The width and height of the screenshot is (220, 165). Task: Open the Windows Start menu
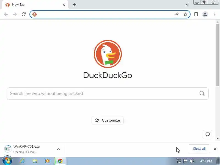click(7, 161)
